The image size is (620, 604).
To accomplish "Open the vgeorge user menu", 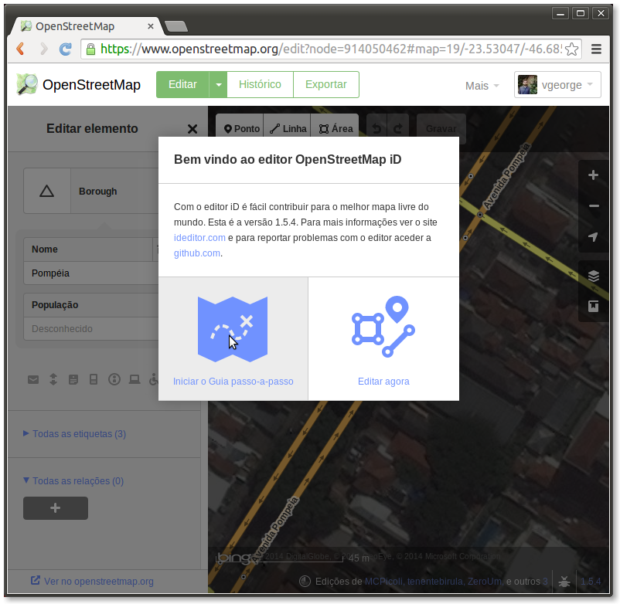I will (x=557, y=84).
